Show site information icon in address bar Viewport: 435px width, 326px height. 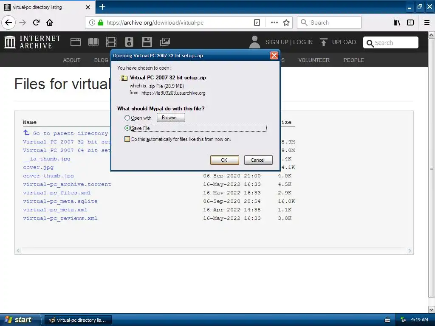point(92,22)
